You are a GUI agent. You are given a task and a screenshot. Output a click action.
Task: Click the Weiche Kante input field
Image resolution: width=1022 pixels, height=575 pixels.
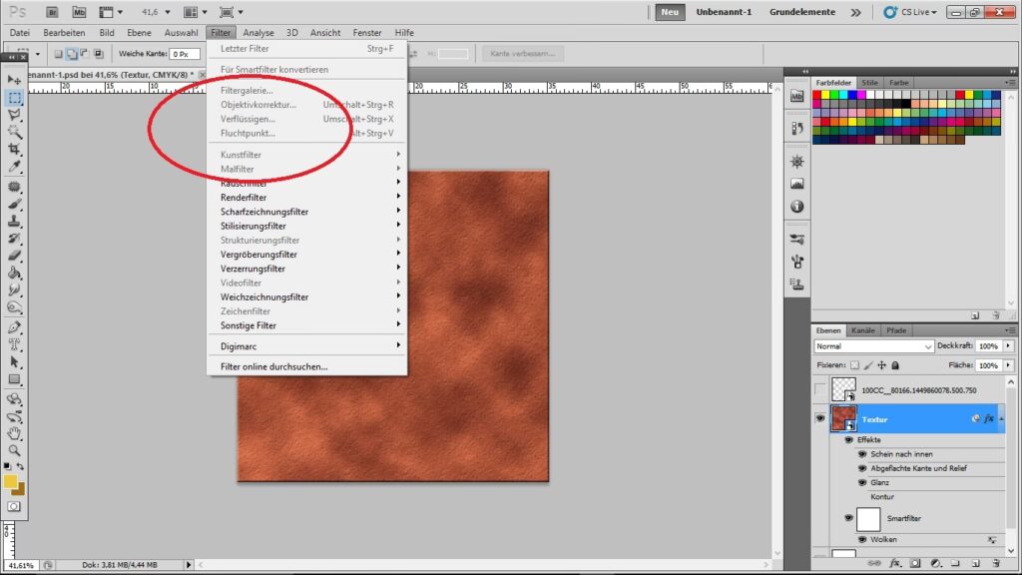coord(185,54)
